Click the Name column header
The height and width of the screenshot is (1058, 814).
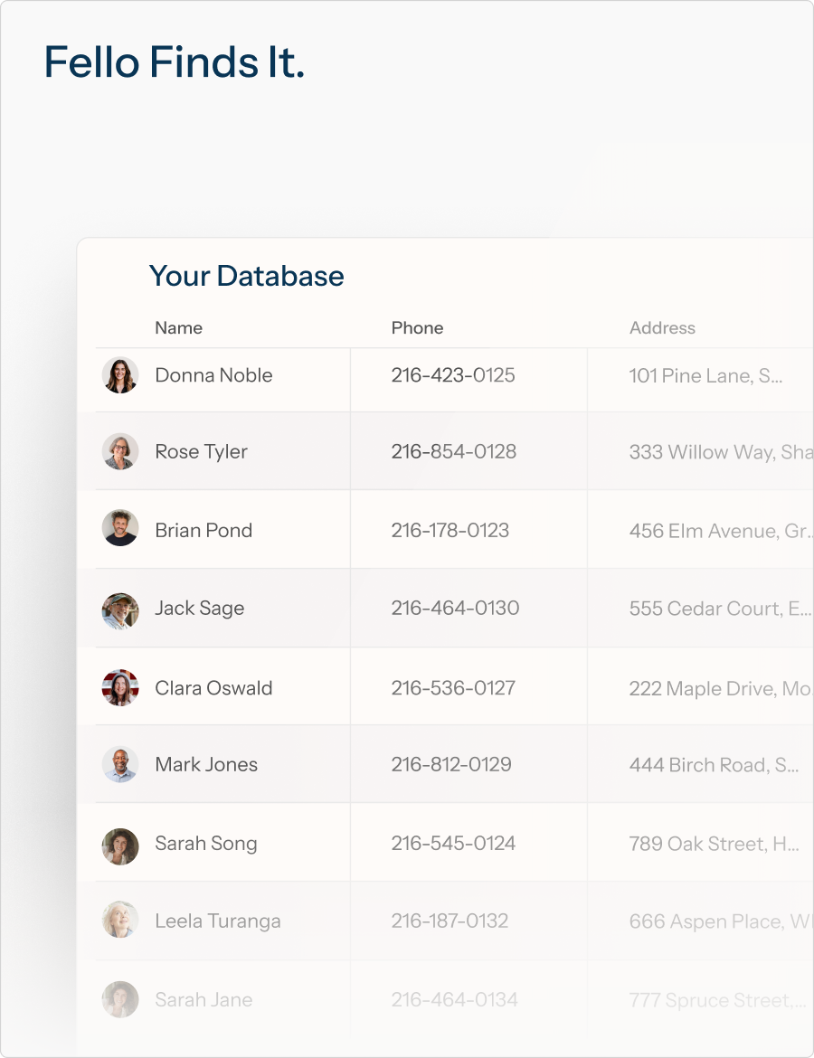[x=179, y=328]
